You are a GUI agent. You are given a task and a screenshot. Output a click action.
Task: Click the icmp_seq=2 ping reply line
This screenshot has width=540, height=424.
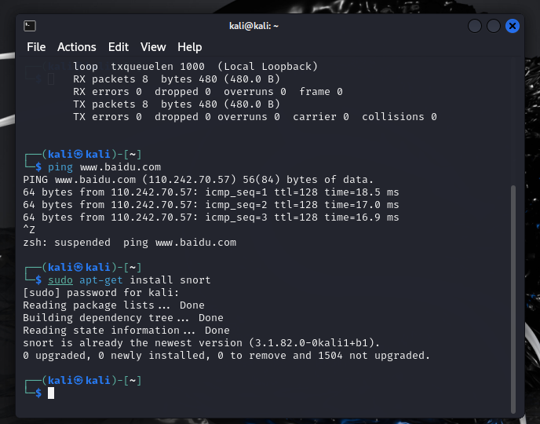coord(211,205)
